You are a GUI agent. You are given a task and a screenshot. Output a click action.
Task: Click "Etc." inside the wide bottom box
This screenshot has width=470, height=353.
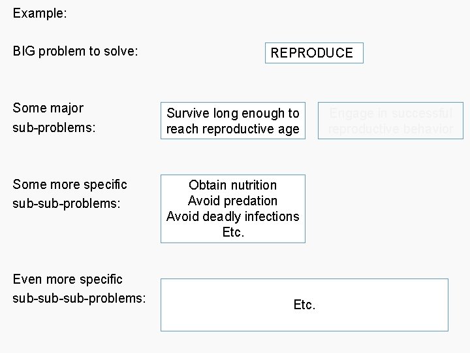304,305
